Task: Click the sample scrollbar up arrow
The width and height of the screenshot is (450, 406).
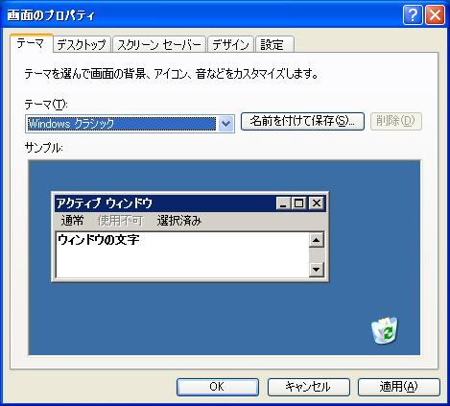Action: 317,240
